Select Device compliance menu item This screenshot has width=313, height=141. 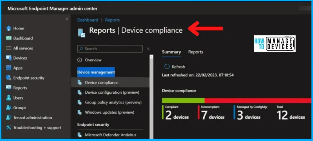tap(110, 83)
